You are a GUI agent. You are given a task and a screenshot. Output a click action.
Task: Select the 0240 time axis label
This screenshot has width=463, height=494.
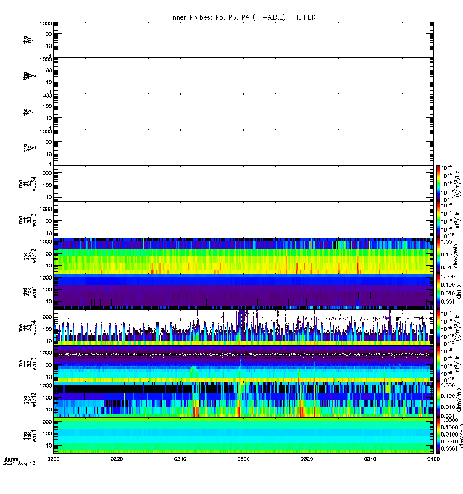[x=180, y=459]
